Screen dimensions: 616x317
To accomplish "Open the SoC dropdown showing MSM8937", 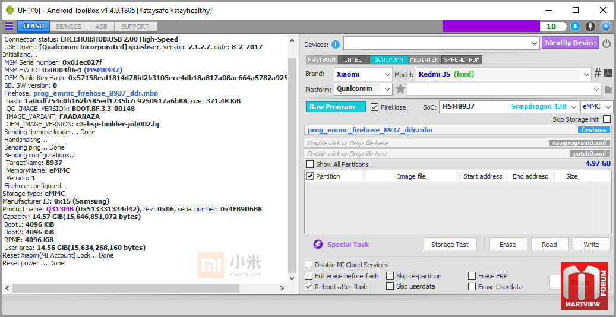I will [573, 107].
